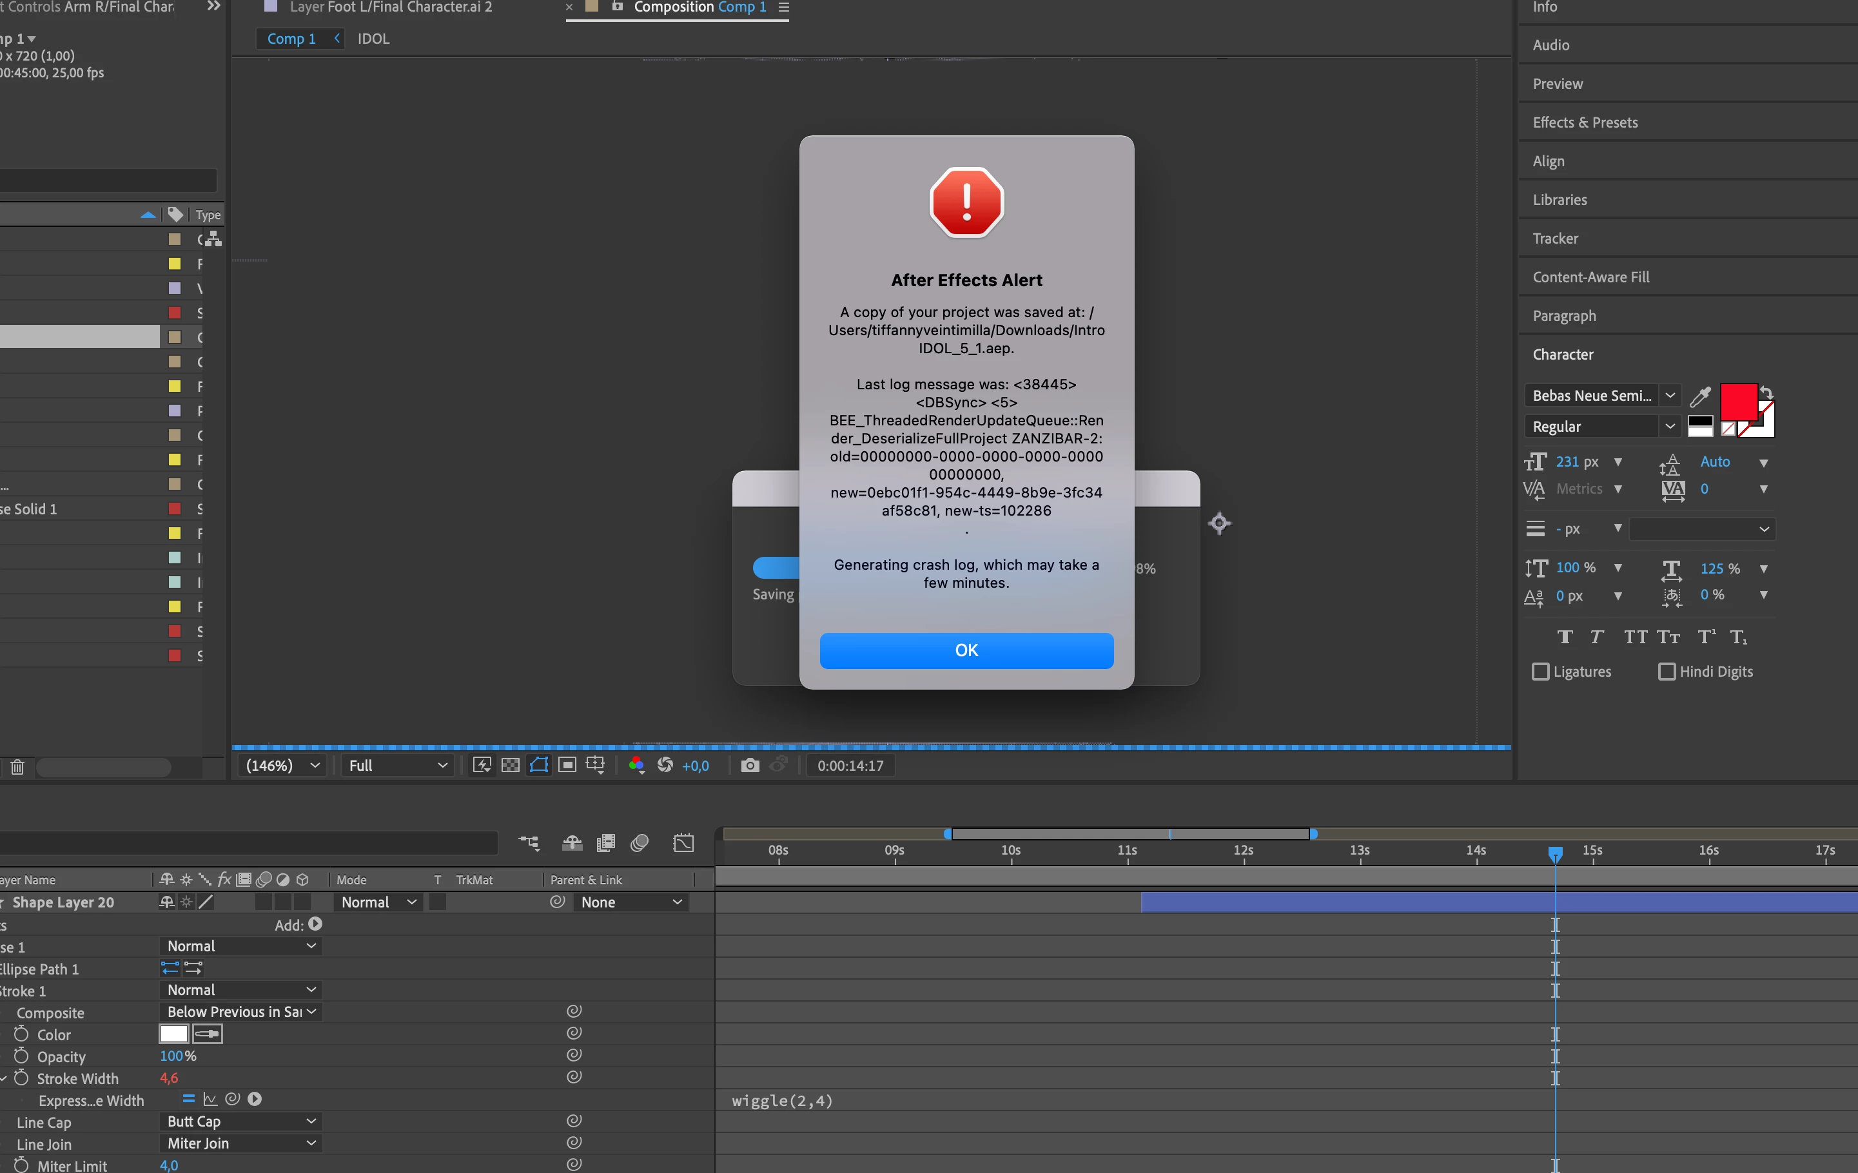Toggle the Color property stopwatch
The width and height of the screenshot is (1858, 1173).
[x=22, y=1034]
